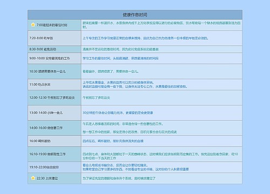Select the description in the 22:30 row

click(119, 178)
